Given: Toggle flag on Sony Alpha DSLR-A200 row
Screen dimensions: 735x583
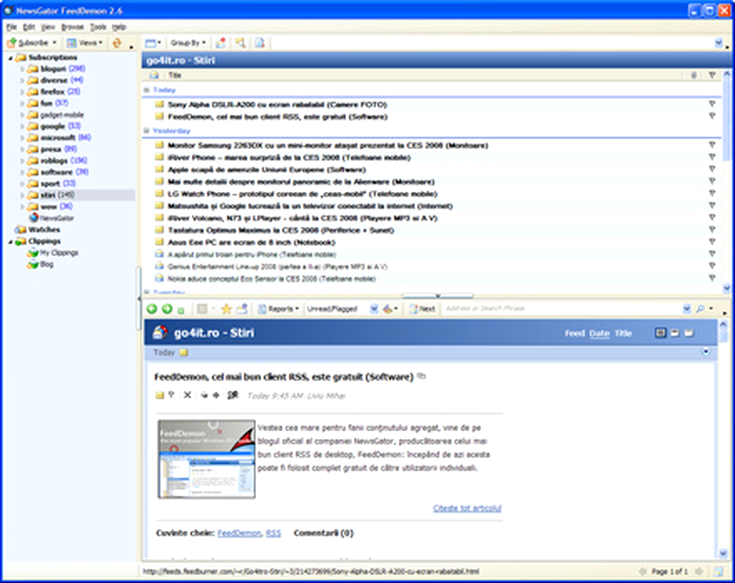Looking at the screenshot, I should 712,104.
